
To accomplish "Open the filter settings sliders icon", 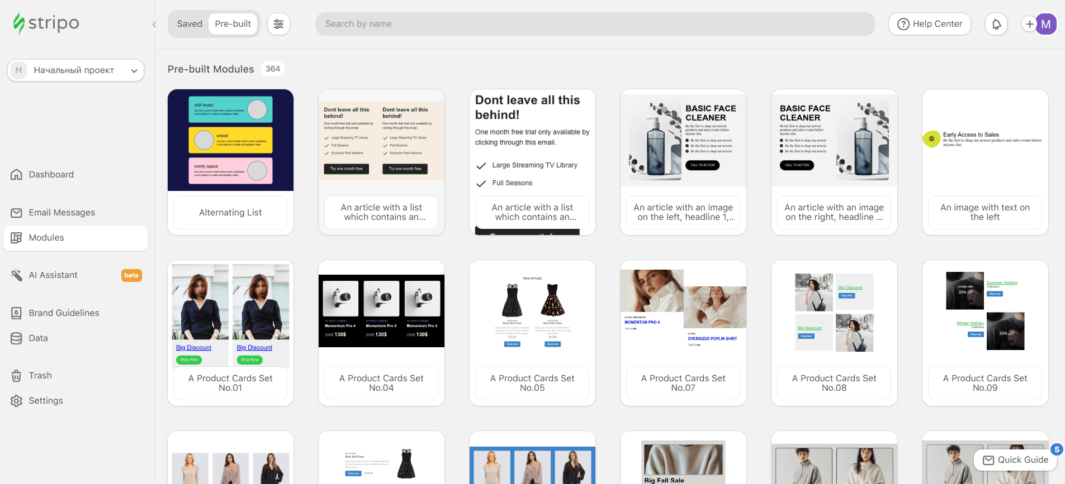I will tap(278, 24).
